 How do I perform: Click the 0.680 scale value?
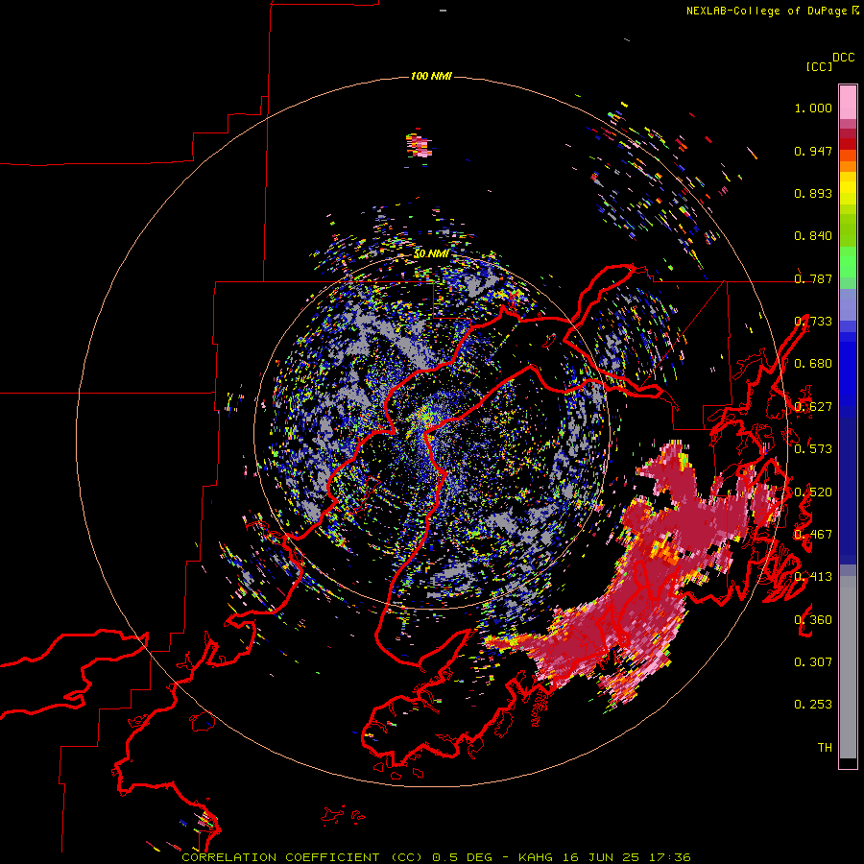tap(813, 364)
